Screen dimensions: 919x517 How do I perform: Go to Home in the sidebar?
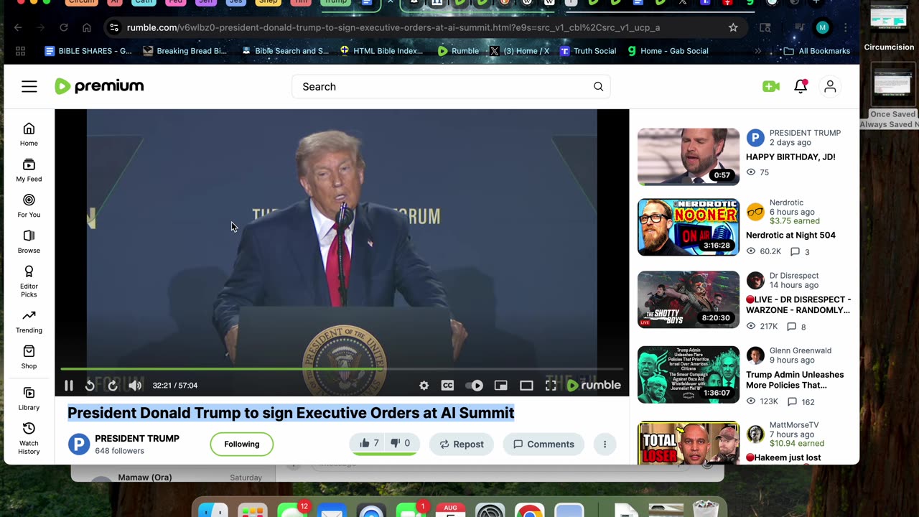pos(29,134)
